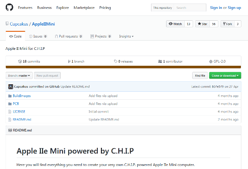Viewport: 248px width, 169px height.
Task: Click the Find file button
Action: (x=200, y=75)
